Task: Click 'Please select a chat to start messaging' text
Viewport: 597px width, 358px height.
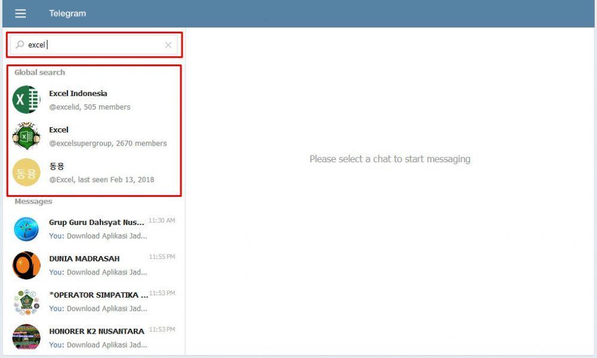Action: coord(390,159)
